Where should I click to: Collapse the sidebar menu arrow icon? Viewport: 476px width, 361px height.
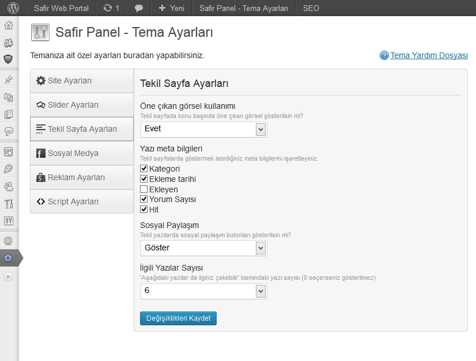(x=9, y=277)
